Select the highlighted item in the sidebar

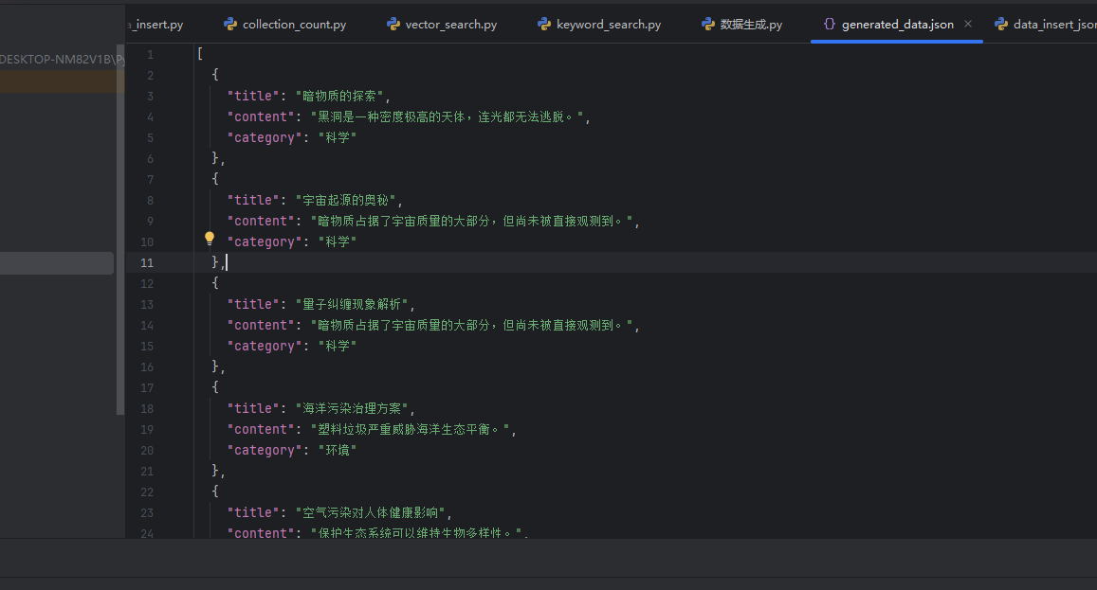click(x=57, y=83)
